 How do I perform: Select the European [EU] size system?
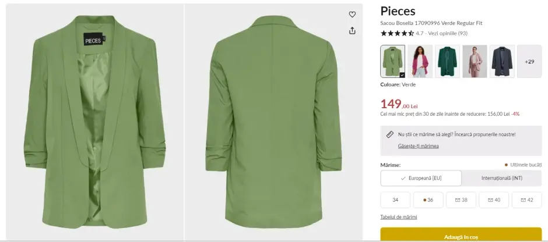(421, 178)
